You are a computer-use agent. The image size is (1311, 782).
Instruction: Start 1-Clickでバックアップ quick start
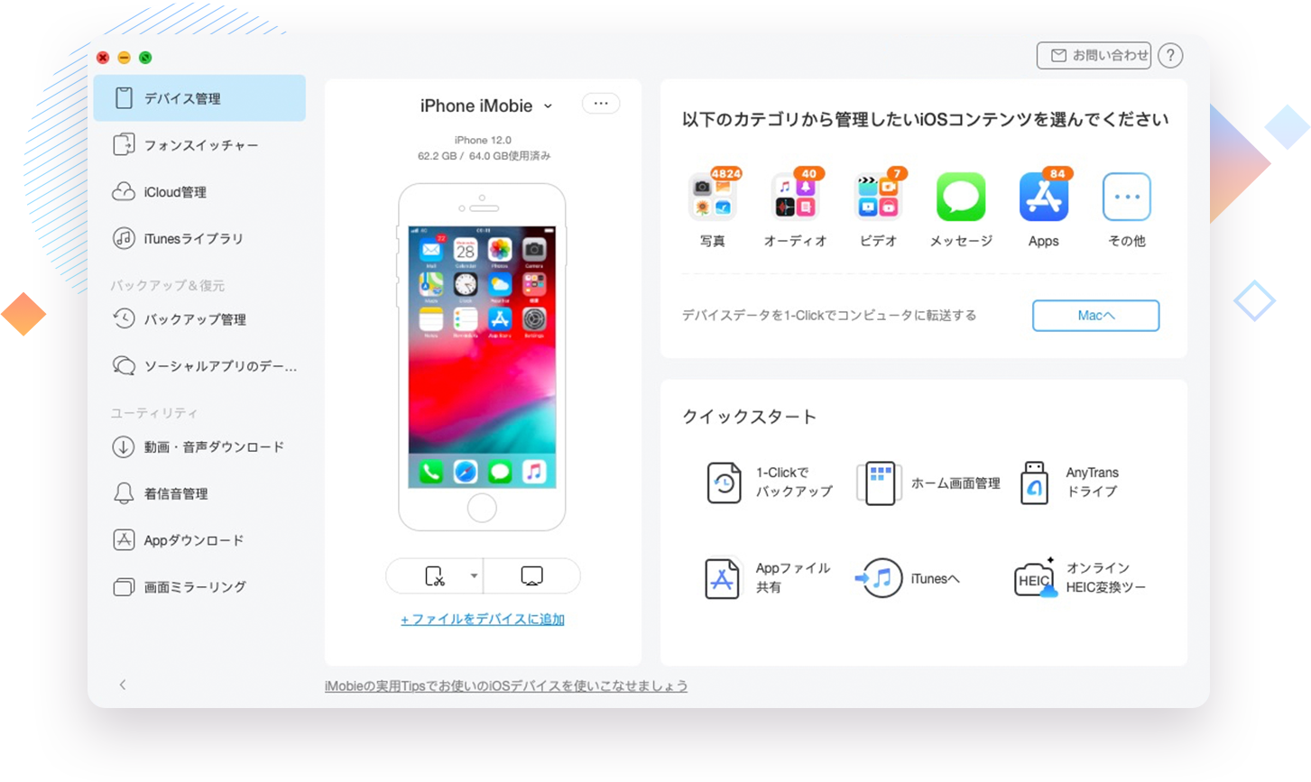pos(769,483)
